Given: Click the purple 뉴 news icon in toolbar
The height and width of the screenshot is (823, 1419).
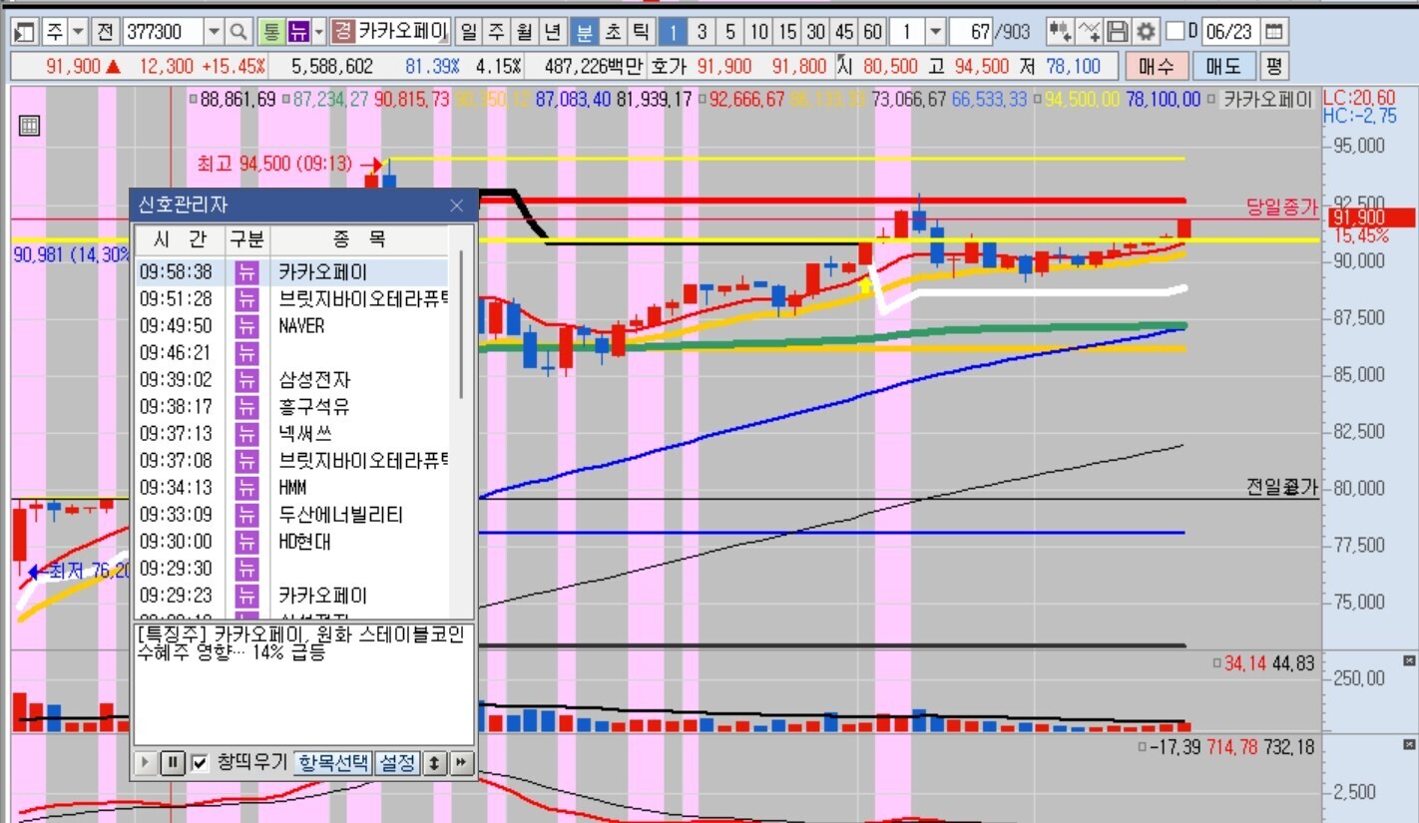Looking at the screenshot, I should (298, 32).
